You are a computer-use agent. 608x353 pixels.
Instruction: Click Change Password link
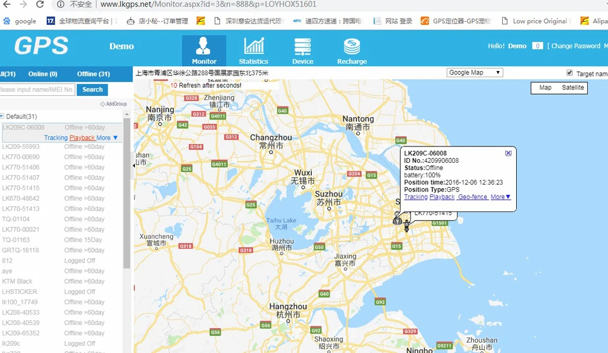575,46
